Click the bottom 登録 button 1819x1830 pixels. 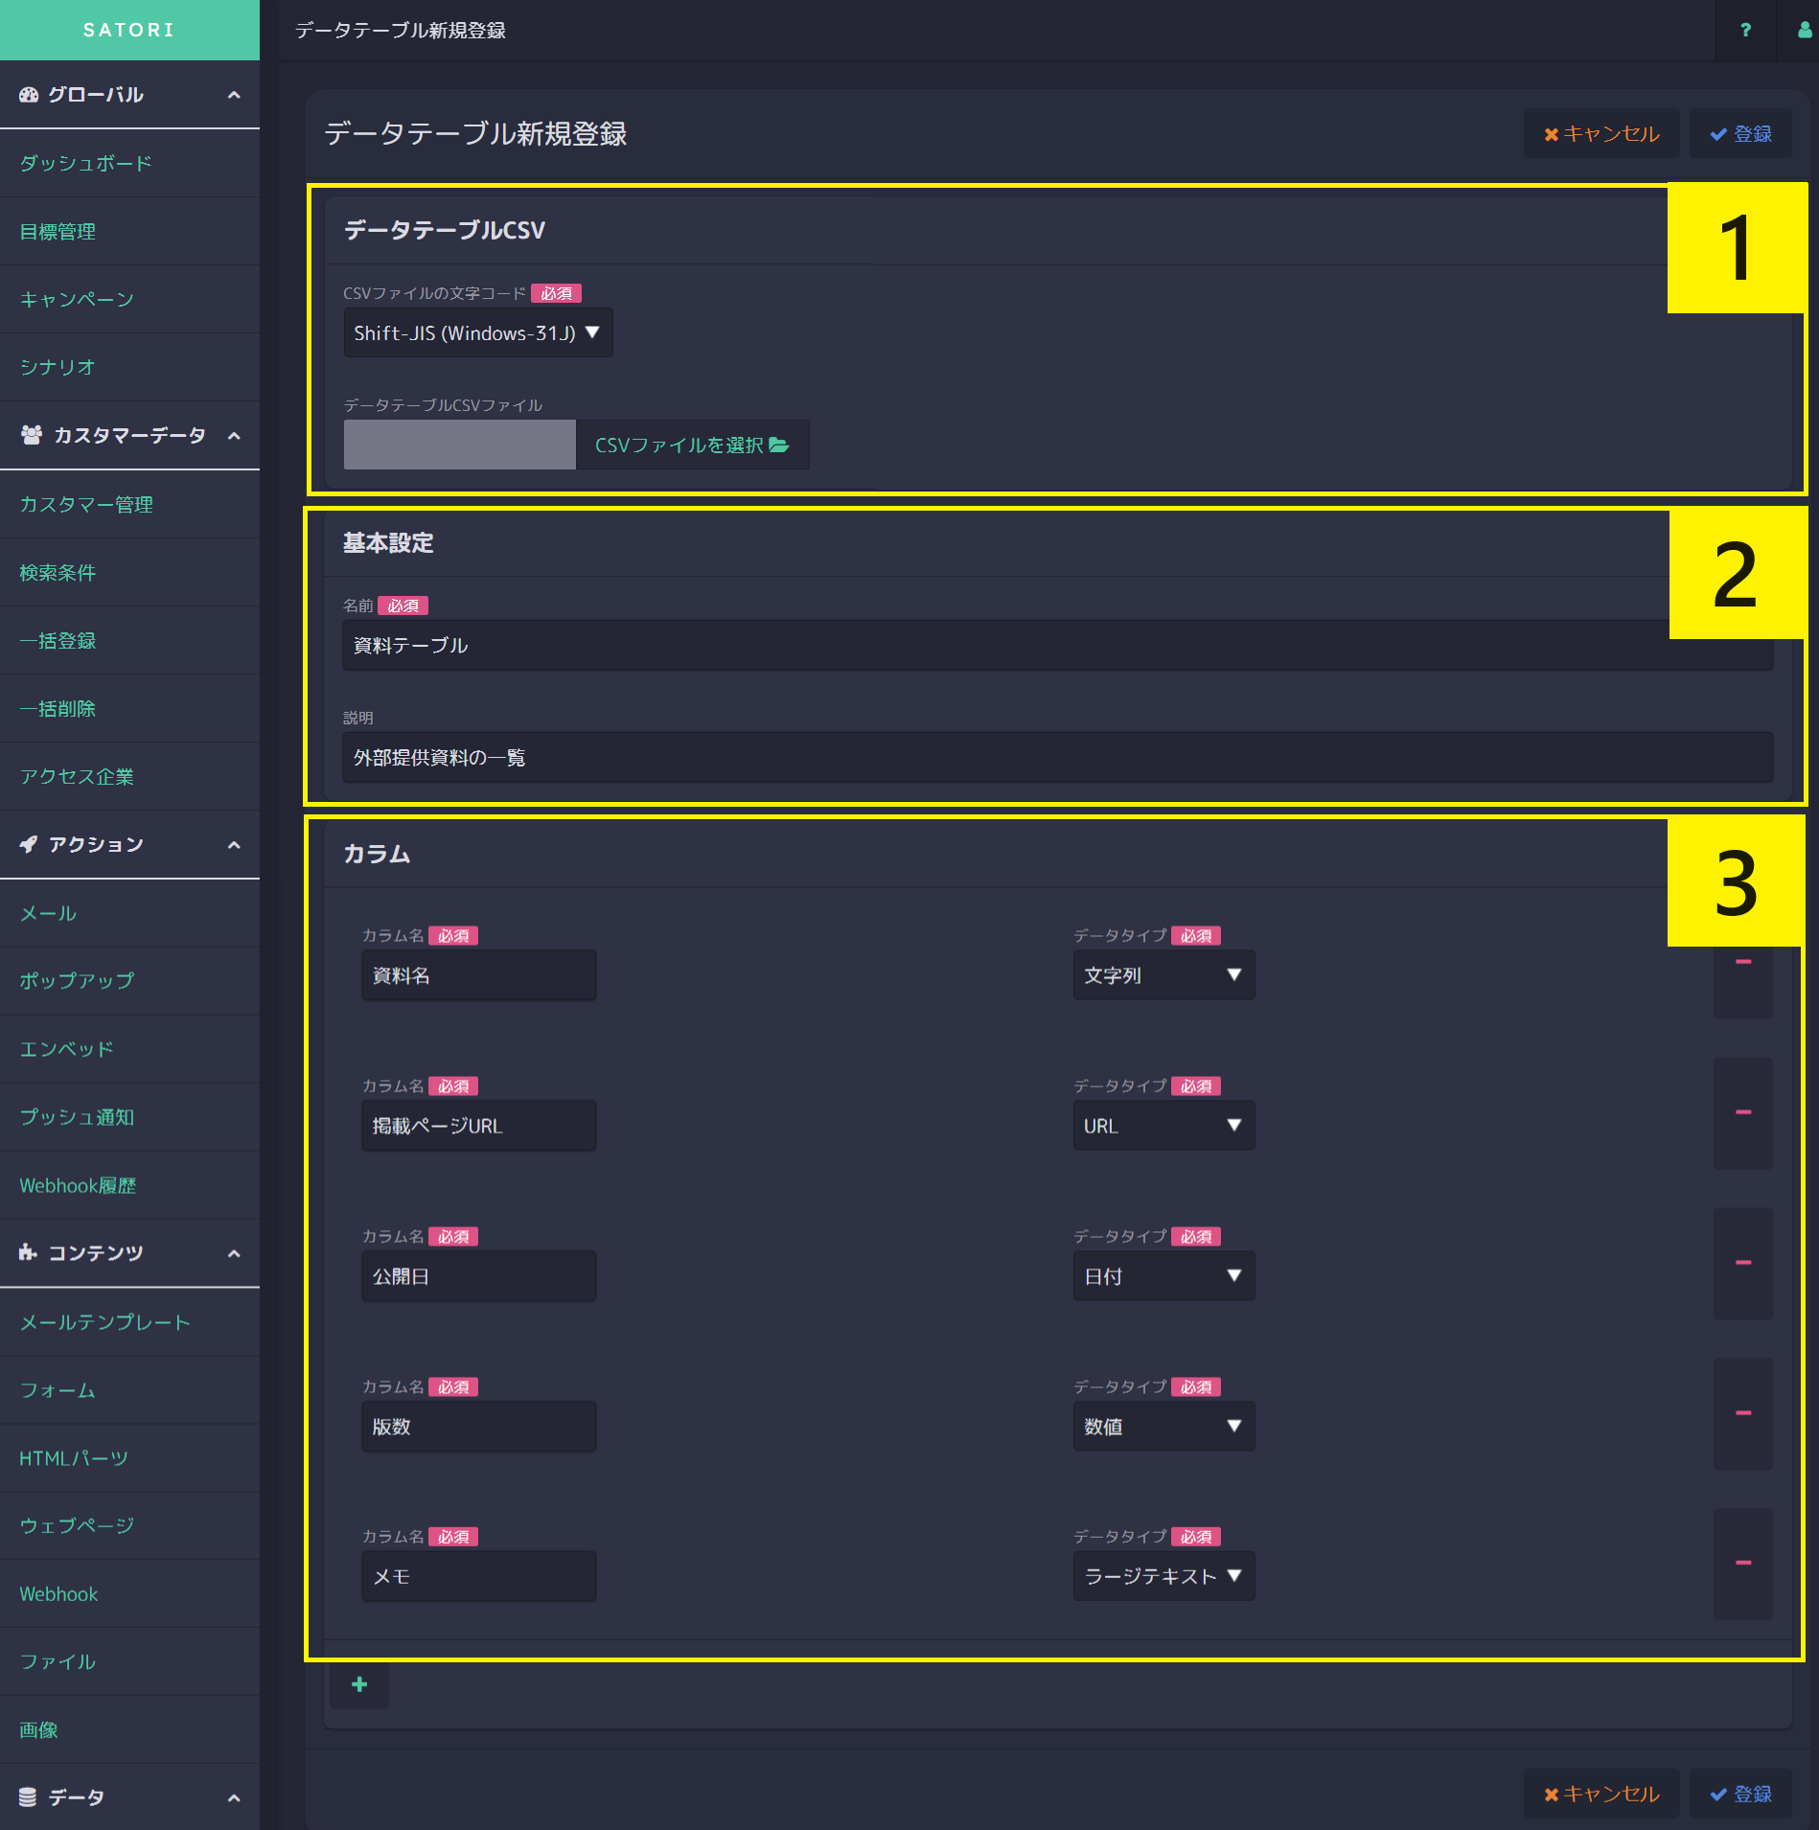point(1740,1794)
